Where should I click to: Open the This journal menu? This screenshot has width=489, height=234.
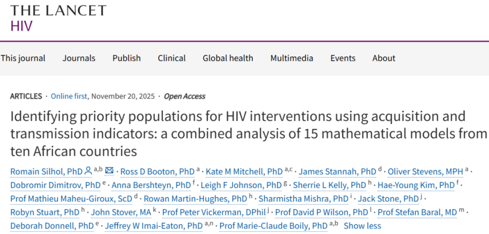coord(22,58)
